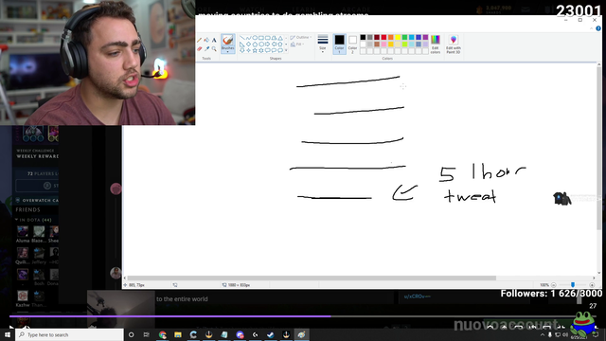Choose the Rounded rectangular callout shape
This screenshot has height=341, width=606.
[267, 50]
